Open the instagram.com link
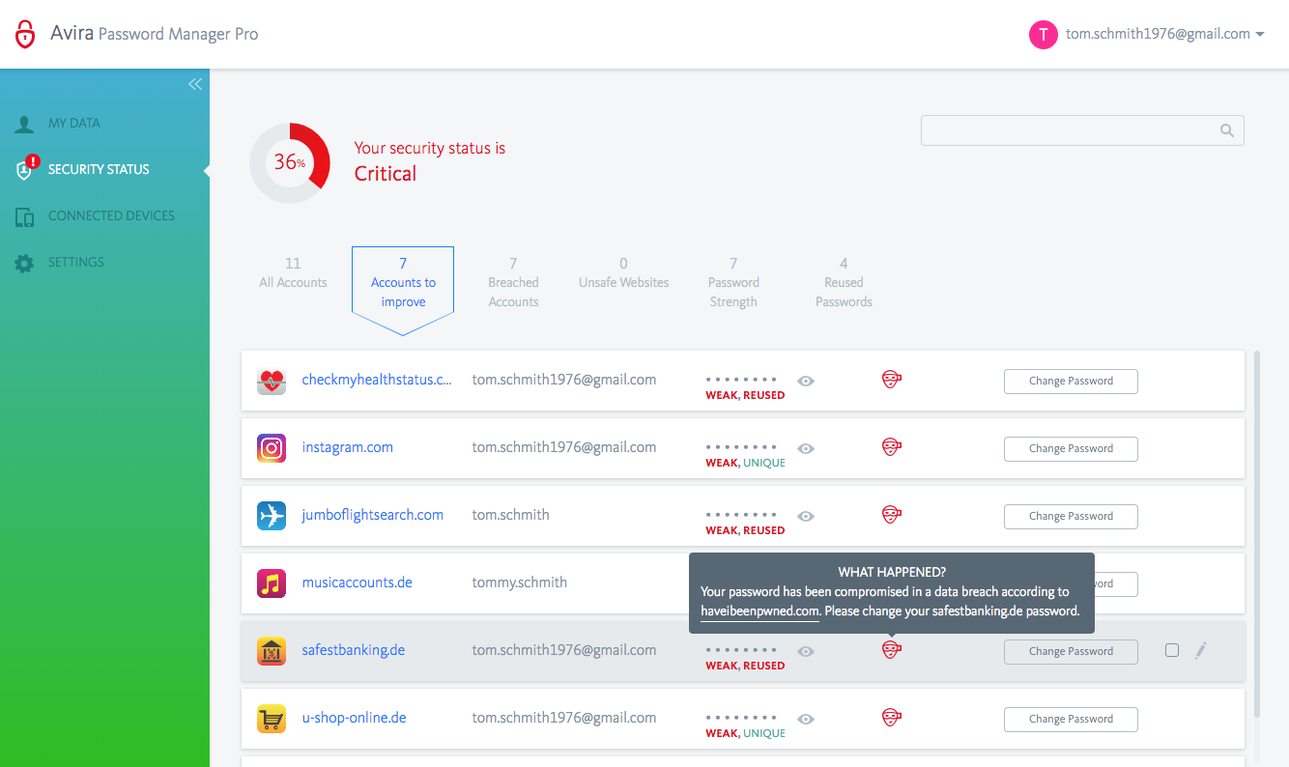Screen dimensions: 1289x767 [x=347, y=447]
